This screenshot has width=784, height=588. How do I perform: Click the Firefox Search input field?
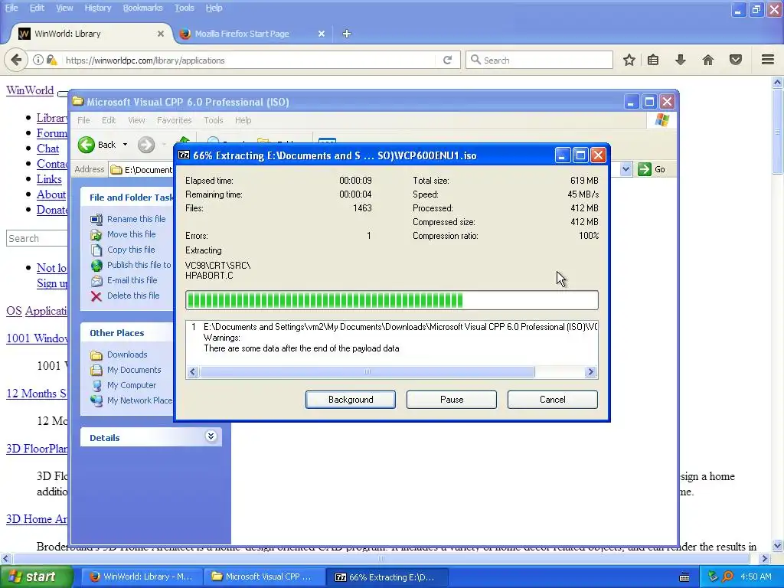[x=539, y=60]
